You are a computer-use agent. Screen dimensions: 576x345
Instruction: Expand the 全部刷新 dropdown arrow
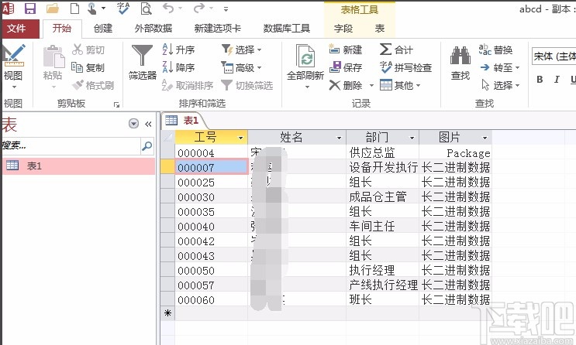(307, 87)
